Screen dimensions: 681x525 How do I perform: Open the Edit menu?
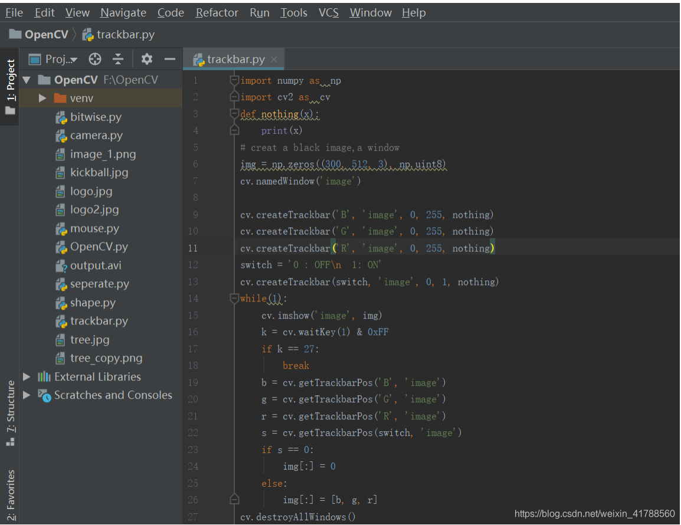tap(44, 12)
